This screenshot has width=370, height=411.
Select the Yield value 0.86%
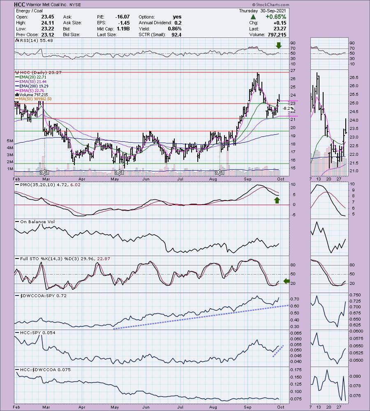click(x=175, y=29)
